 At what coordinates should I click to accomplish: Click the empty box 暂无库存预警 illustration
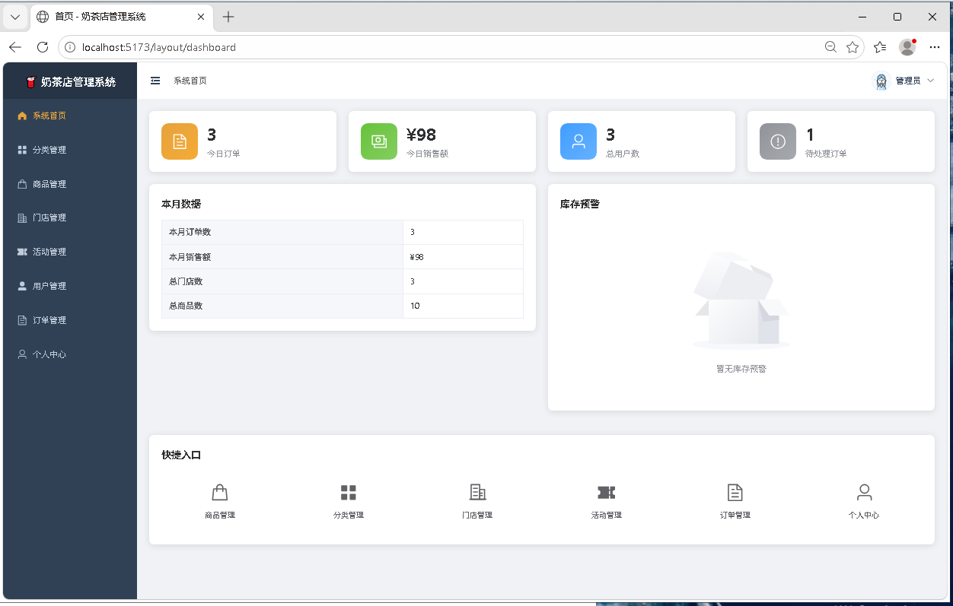coord(741,300)
